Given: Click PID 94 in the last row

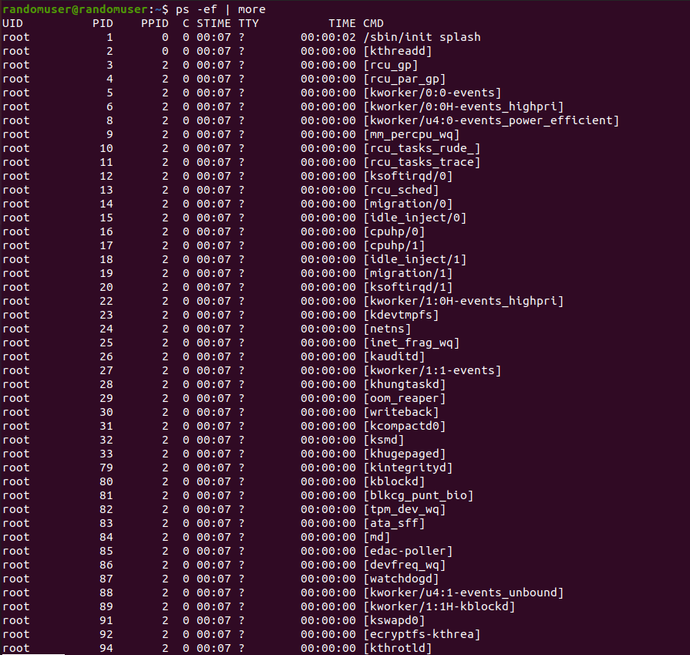Looking at the screenshot, I should 106,647.
